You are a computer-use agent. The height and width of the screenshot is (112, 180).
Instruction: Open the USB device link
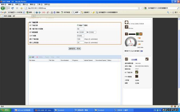[x=134, y=60]
